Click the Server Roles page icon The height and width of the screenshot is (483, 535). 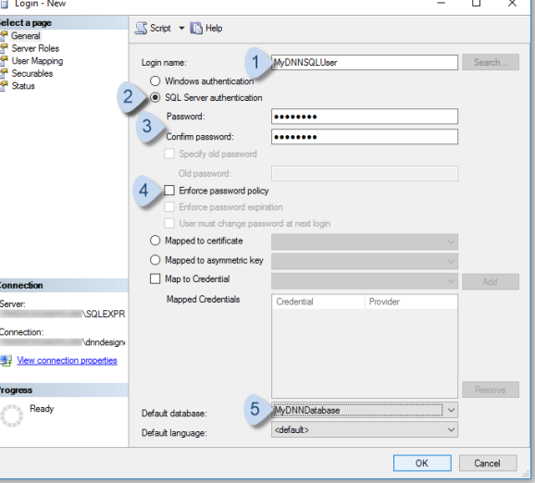coord(4,48)
